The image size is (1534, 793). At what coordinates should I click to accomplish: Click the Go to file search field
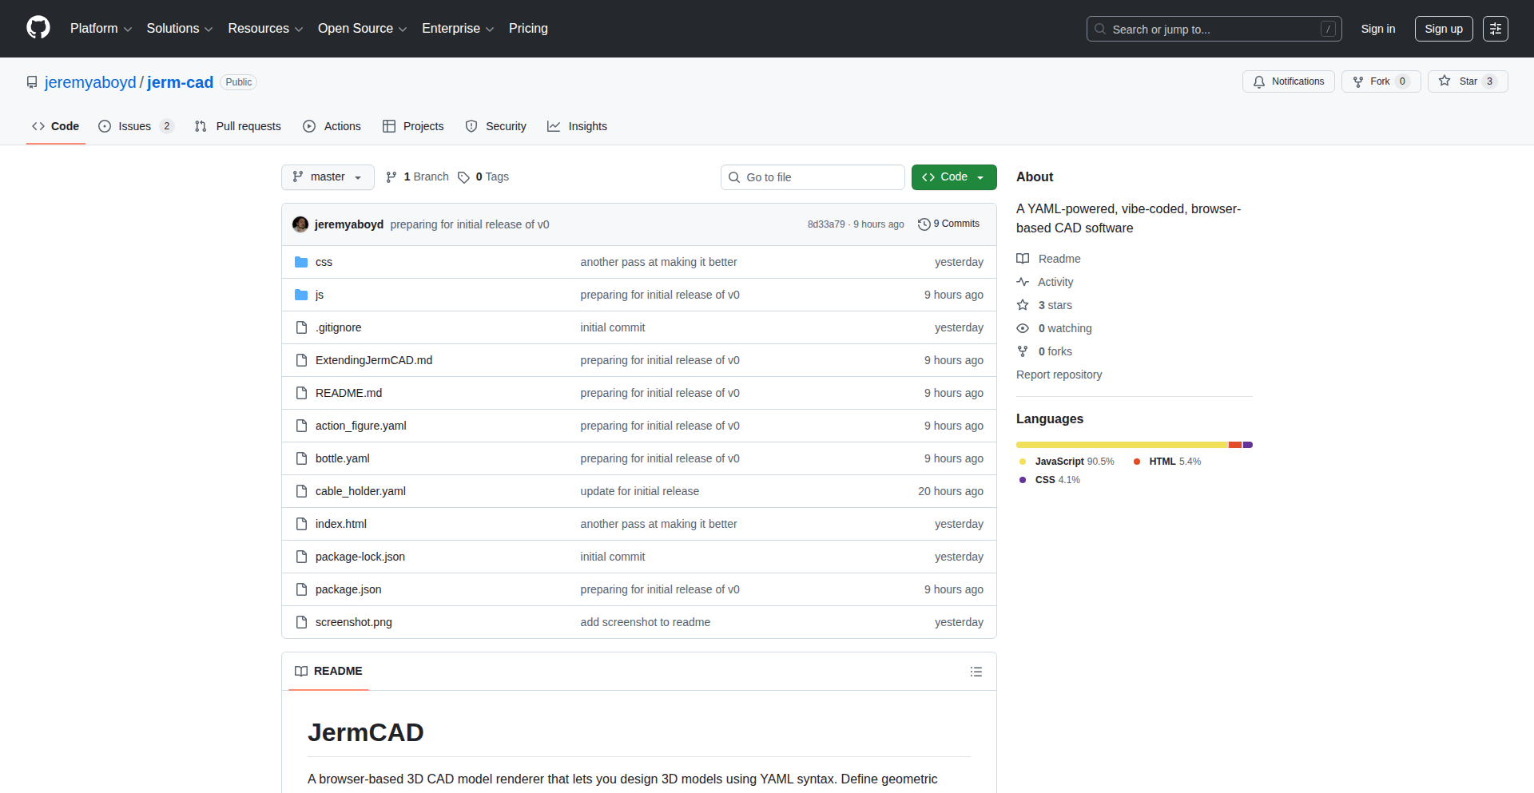click(813, 177)
